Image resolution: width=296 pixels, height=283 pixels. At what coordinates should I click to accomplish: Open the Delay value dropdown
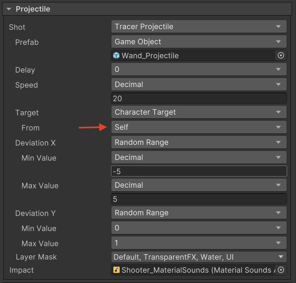click(x=199, y=69)
